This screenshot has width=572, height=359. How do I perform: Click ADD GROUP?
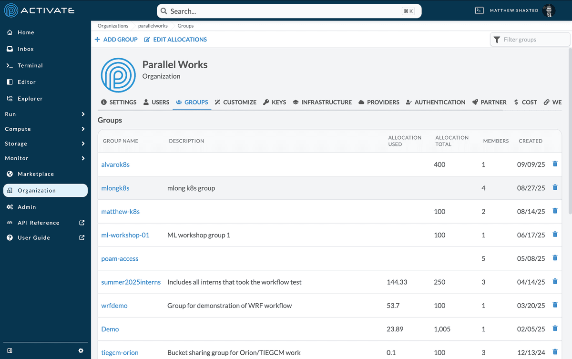[x=116, y=40]
